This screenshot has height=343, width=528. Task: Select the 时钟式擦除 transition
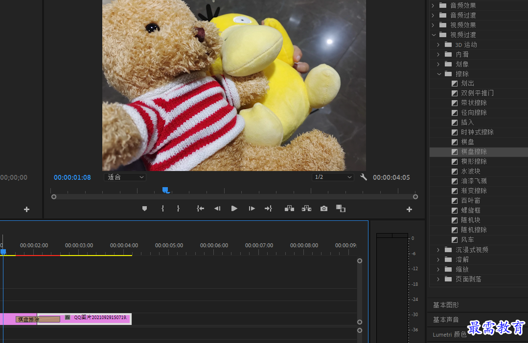477,132
